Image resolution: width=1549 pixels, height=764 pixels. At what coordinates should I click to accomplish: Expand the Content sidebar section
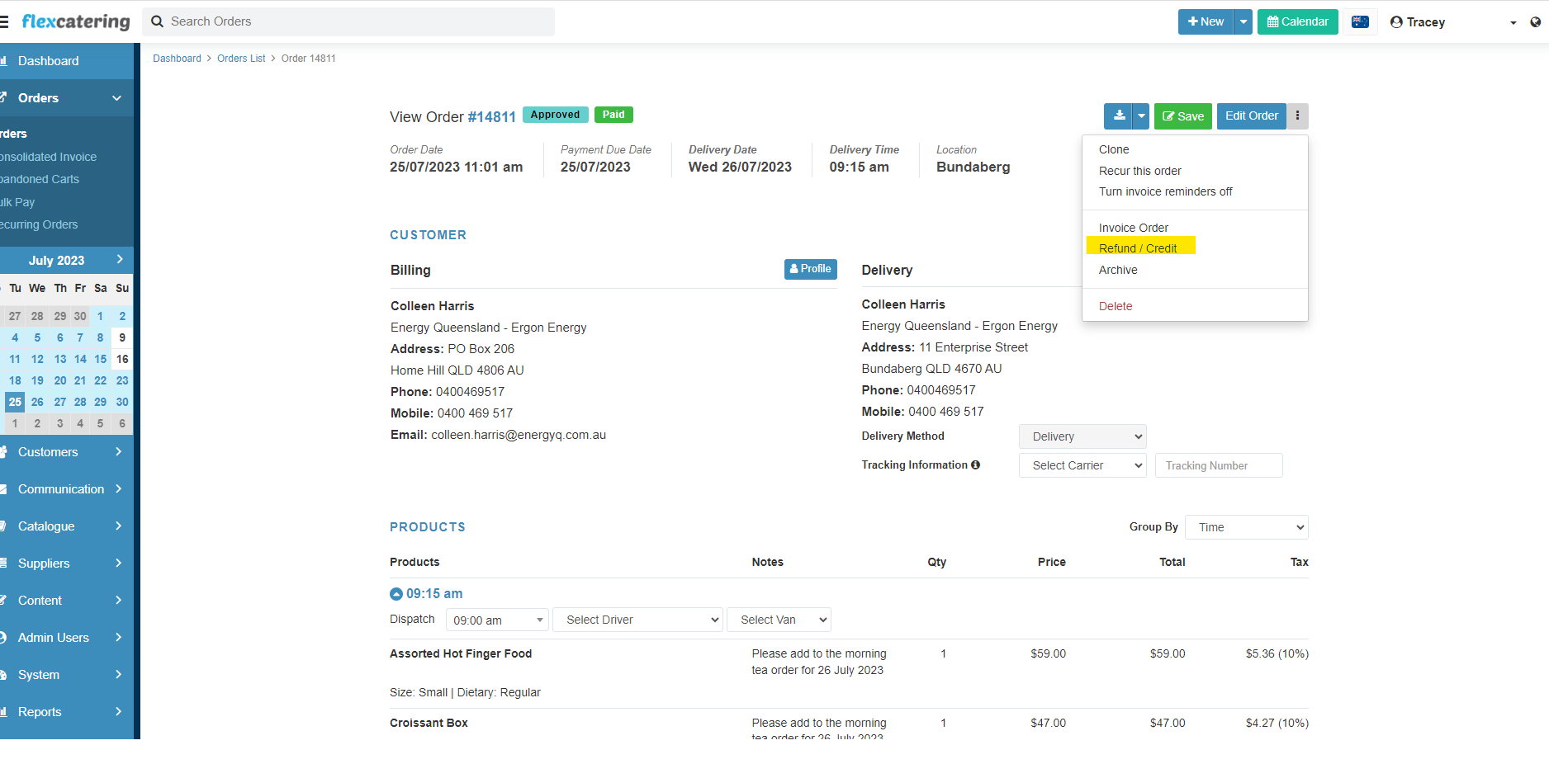[67, 601]
